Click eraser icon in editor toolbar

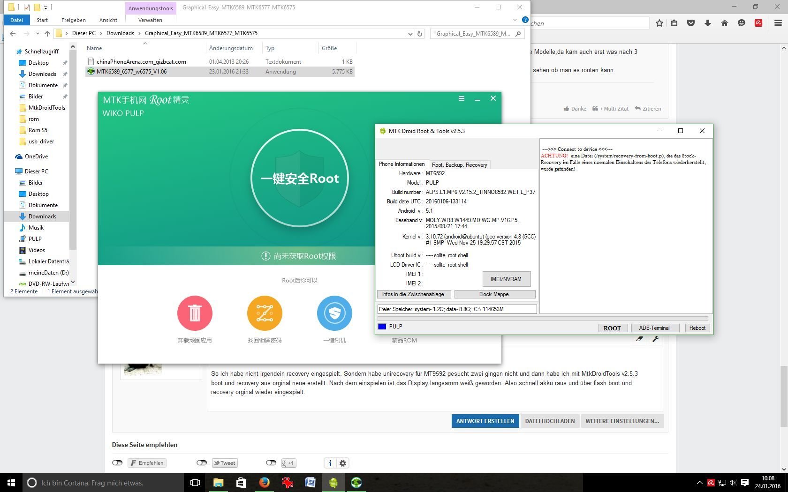[639, 339]
